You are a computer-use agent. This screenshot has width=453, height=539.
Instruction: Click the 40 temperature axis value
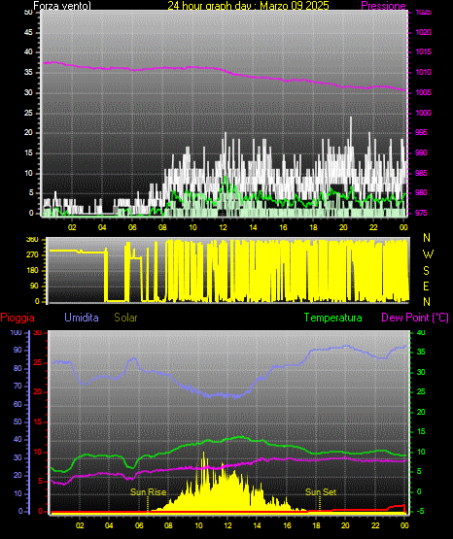[x=421, y=332]
